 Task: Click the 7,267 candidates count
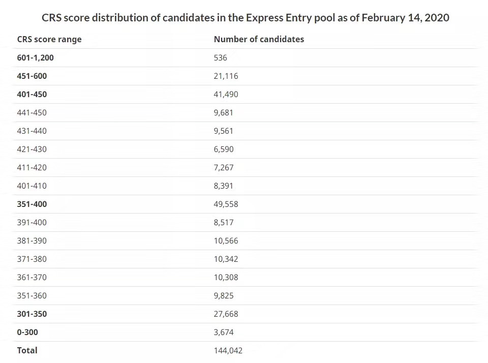[x=224, y=167]
